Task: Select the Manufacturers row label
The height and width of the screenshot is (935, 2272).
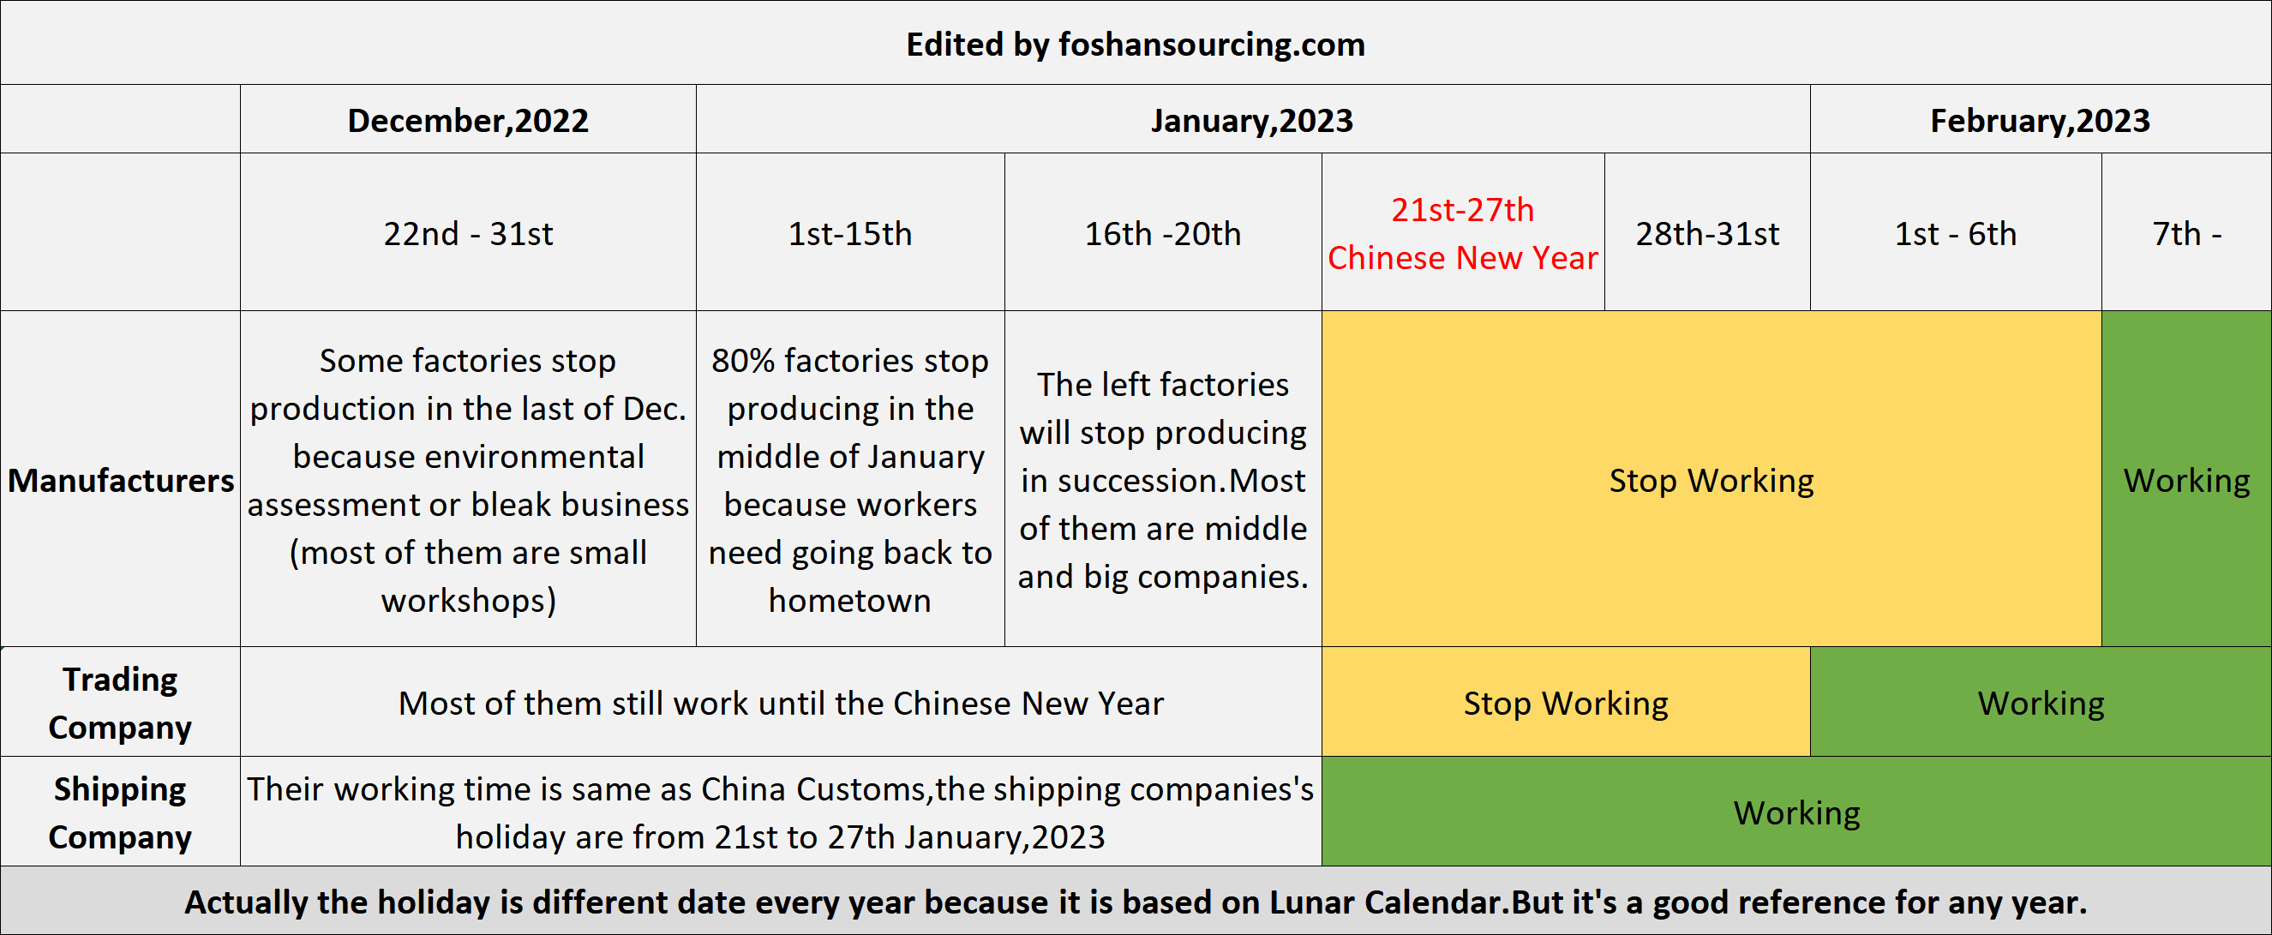Action: 121,479
